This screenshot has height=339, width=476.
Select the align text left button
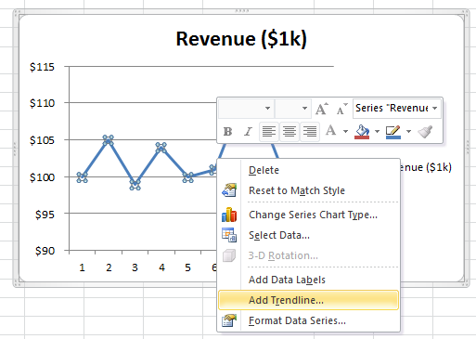(269, 132)
